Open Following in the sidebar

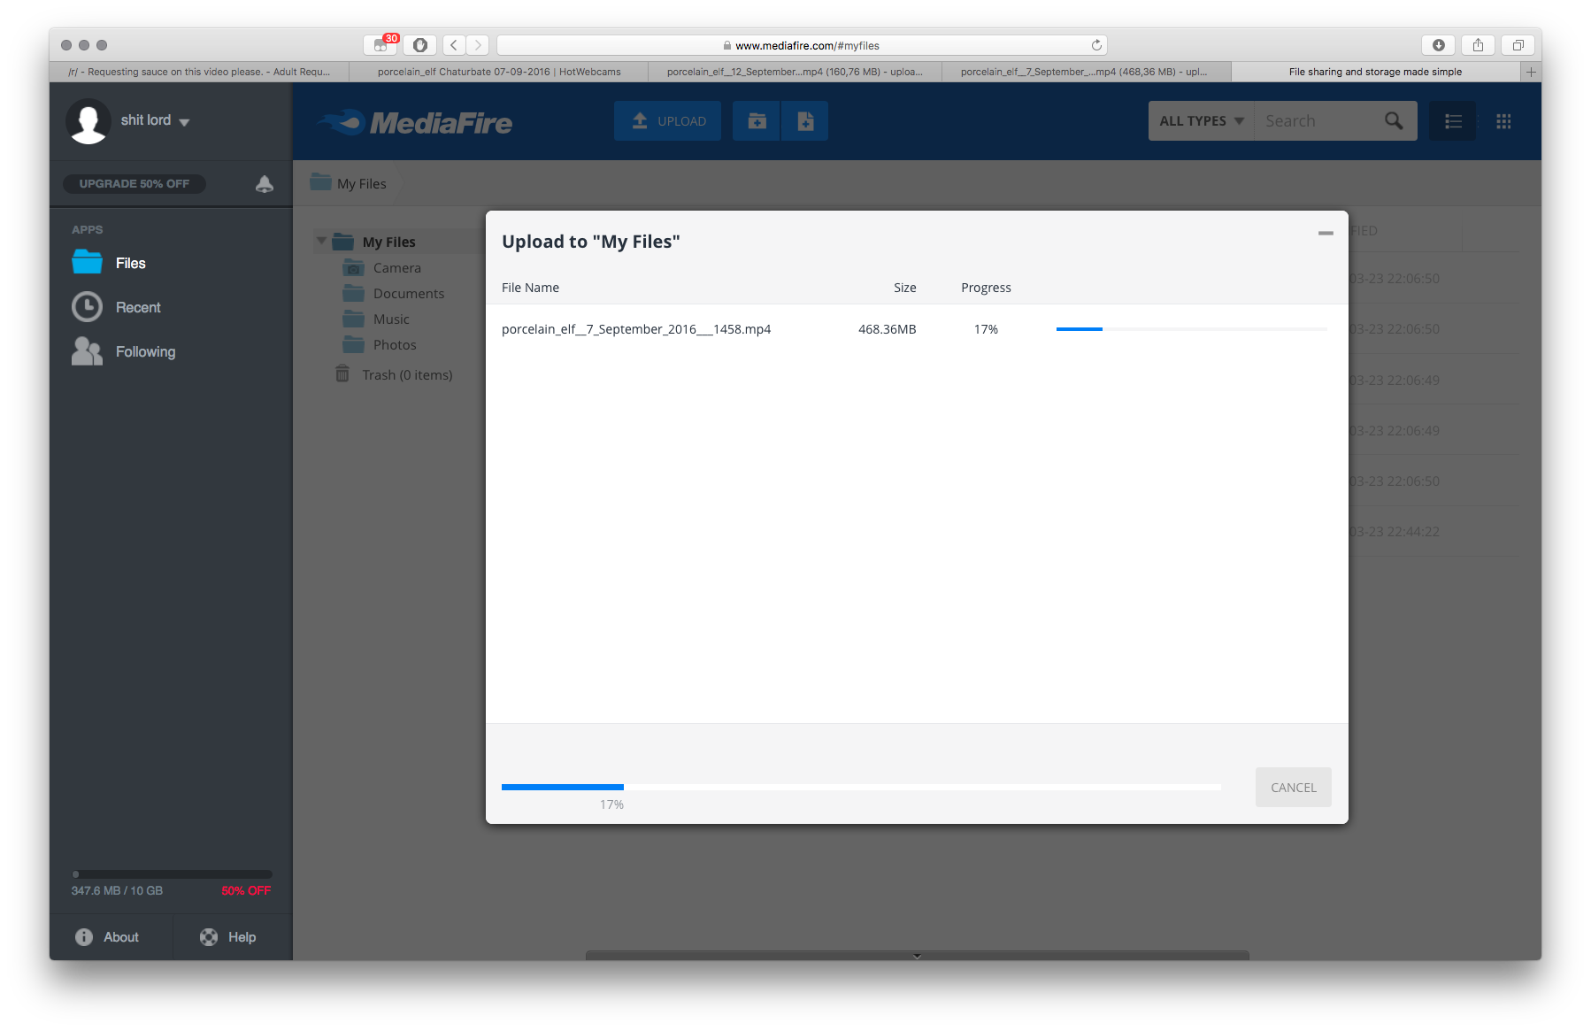point(124,351)
